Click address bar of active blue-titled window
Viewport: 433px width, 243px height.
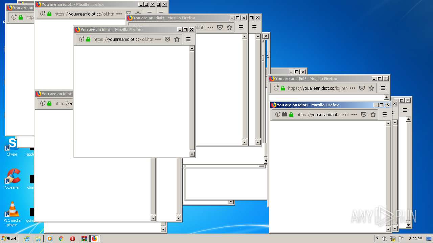(x=322, y=114)
